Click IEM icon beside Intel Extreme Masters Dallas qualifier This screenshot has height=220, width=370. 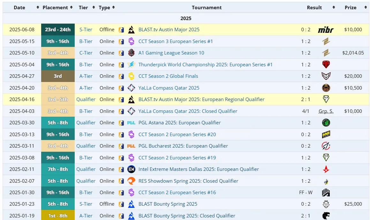click(131, 169)
